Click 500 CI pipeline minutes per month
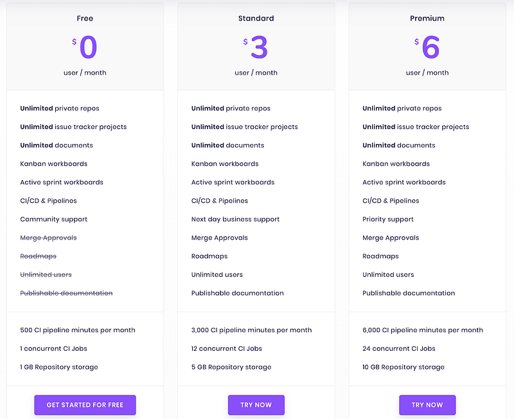Viewport: 514px width, 419px height. pos(78,330)
